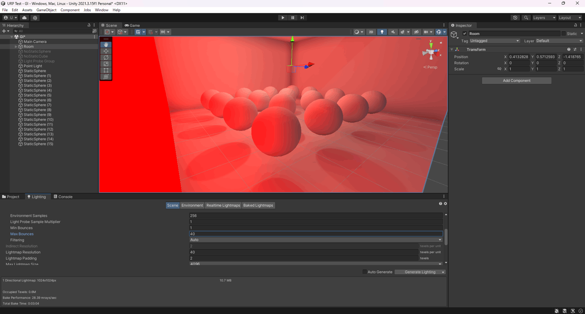Collapse the Transform component
Screen dimensions: 585x314
452,49
